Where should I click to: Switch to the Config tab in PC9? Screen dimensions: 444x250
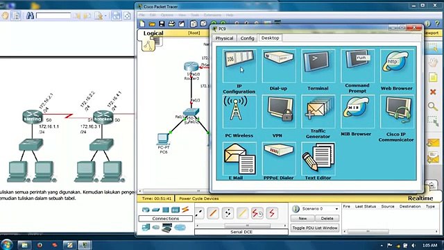pyautogui.click(x=247, y=38)
